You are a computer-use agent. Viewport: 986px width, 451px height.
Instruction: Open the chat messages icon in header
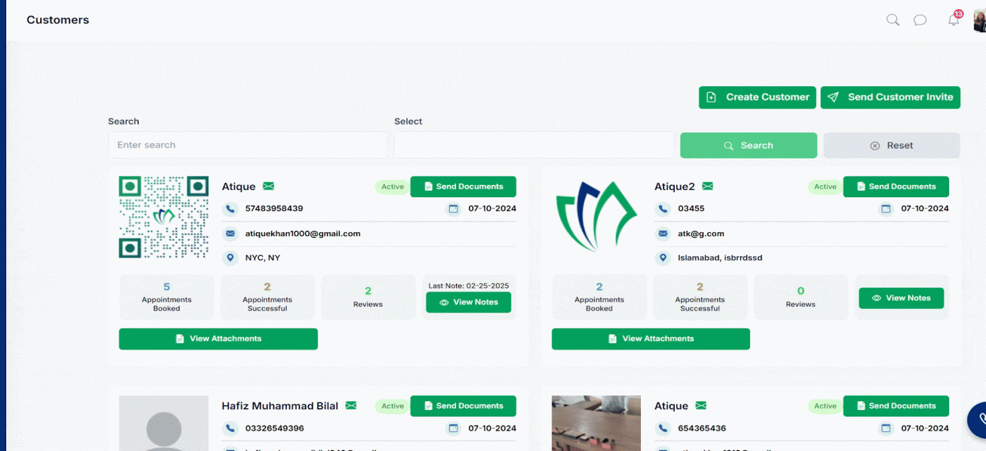[x=920, y=20]
